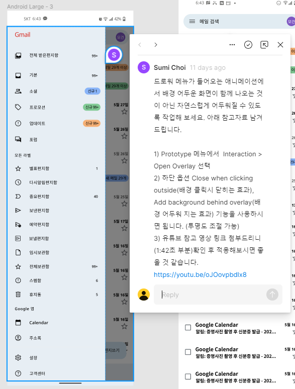Mark the comment as resolved
Viewport: 295px width, 389px height.
248,45
